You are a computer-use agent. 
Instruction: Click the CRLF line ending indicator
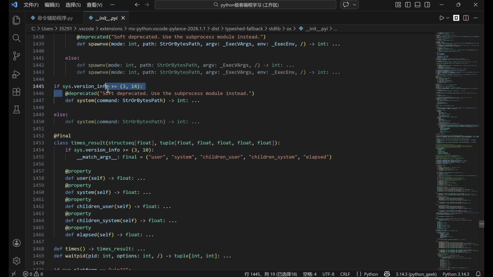pyautogui.click(x=345, y=274)
